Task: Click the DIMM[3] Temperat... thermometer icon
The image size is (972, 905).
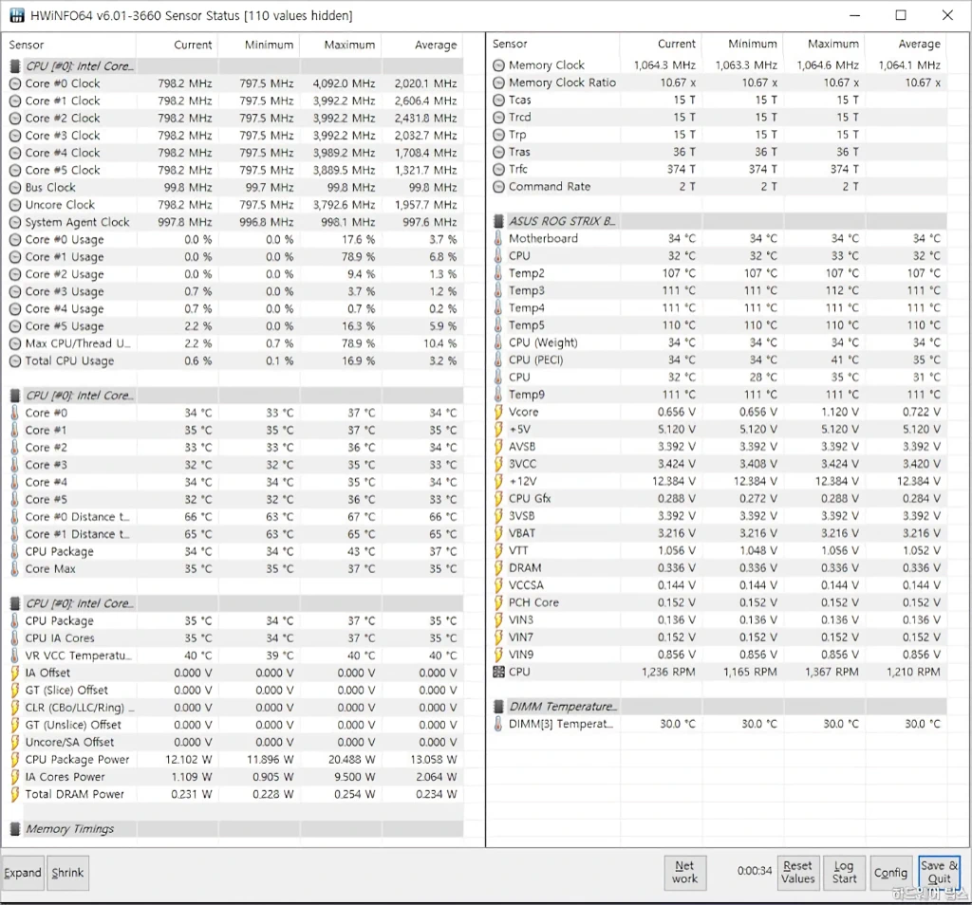Action: pos(498,724)
